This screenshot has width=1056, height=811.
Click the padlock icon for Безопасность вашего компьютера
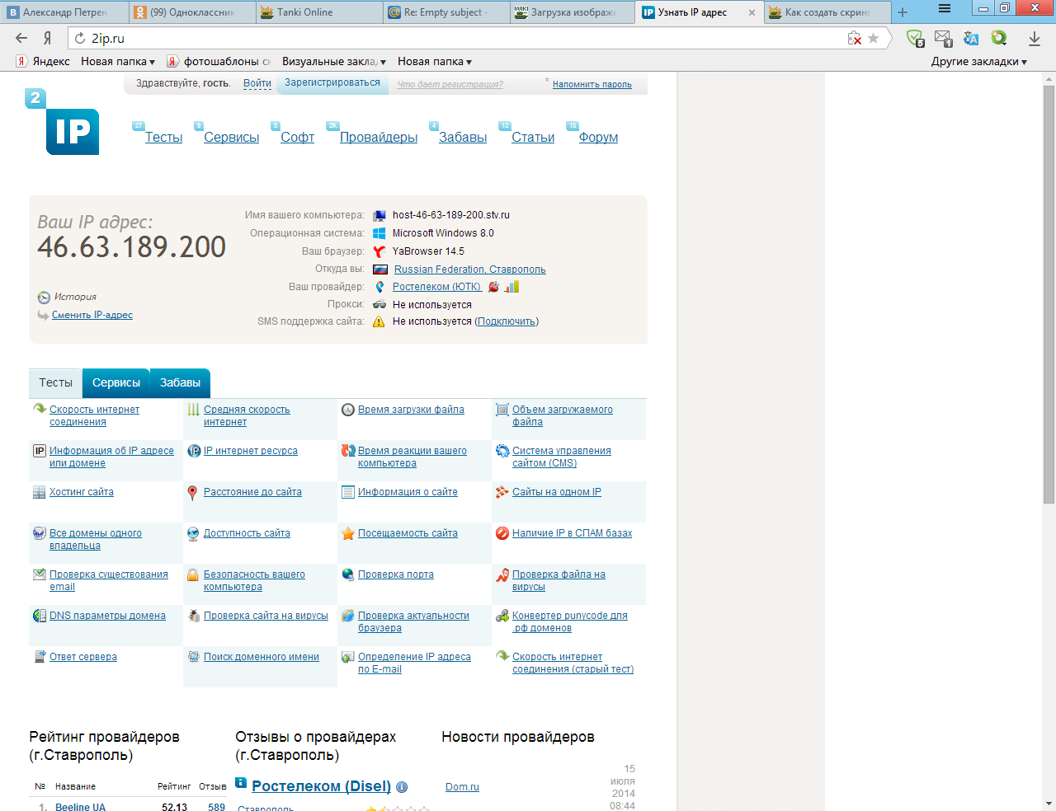coord(192,575)
